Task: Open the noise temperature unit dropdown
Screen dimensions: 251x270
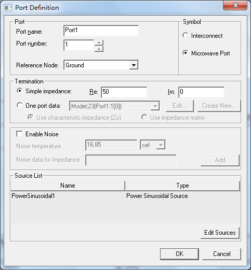Action: point(161,145)
